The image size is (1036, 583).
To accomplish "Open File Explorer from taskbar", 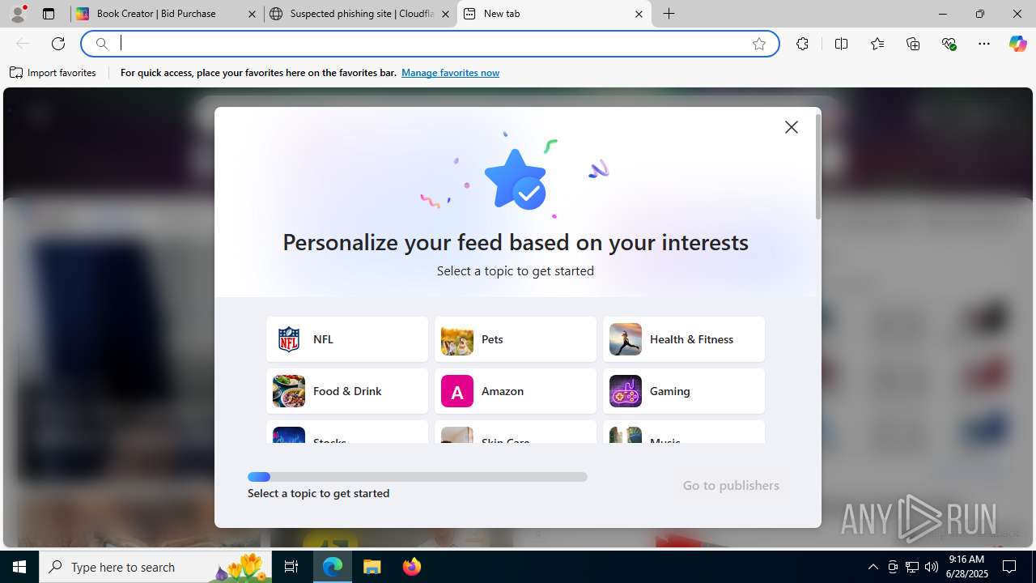I will [372, 567].
